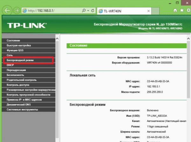Open Привязка IP- и MAC-адресов menu
This screenshot has height=142, width=191.
click(29, 100)
